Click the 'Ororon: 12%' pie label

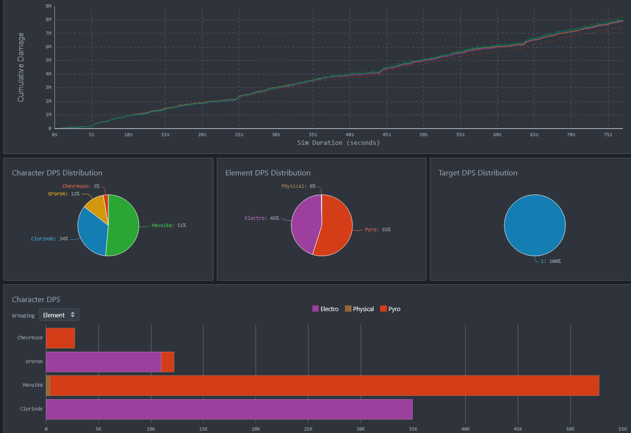click(x=64, y=194)
